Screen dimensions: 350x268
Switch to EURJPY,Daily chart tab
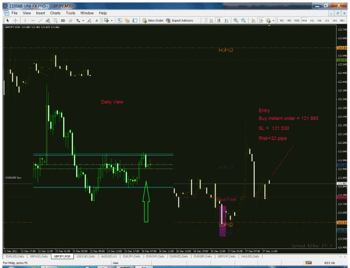132,256
